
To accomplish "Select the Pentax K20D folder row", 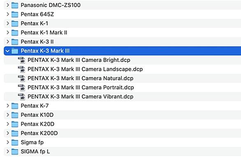I will coord(122,124).
